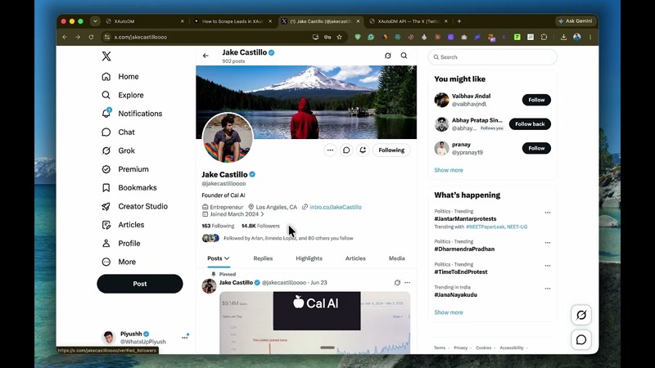Open #DharmendraPradhan trend
The image size is (655, 368).
pyautogui.click(x=464, y=249)
